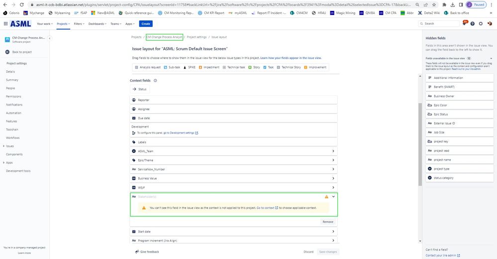This screenshot has width=497, height=259.
Task: Open the Jira app switcher grid icon
Action: 5,24
